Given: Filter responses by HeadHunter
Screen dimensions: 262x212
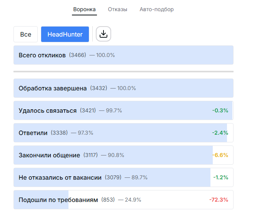Looking at the screenshot, I should tap(65, 34).
